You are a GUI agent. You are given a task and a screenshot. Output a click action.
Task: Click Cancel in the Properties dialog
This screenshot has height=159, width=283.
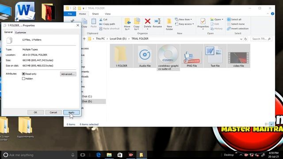click(x=54, y=112)
